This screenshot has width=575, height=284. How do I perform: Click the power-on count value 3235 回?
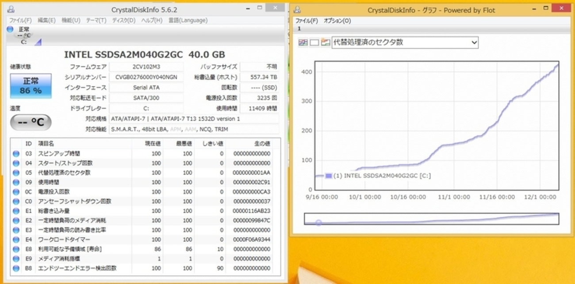coord(260,98)
